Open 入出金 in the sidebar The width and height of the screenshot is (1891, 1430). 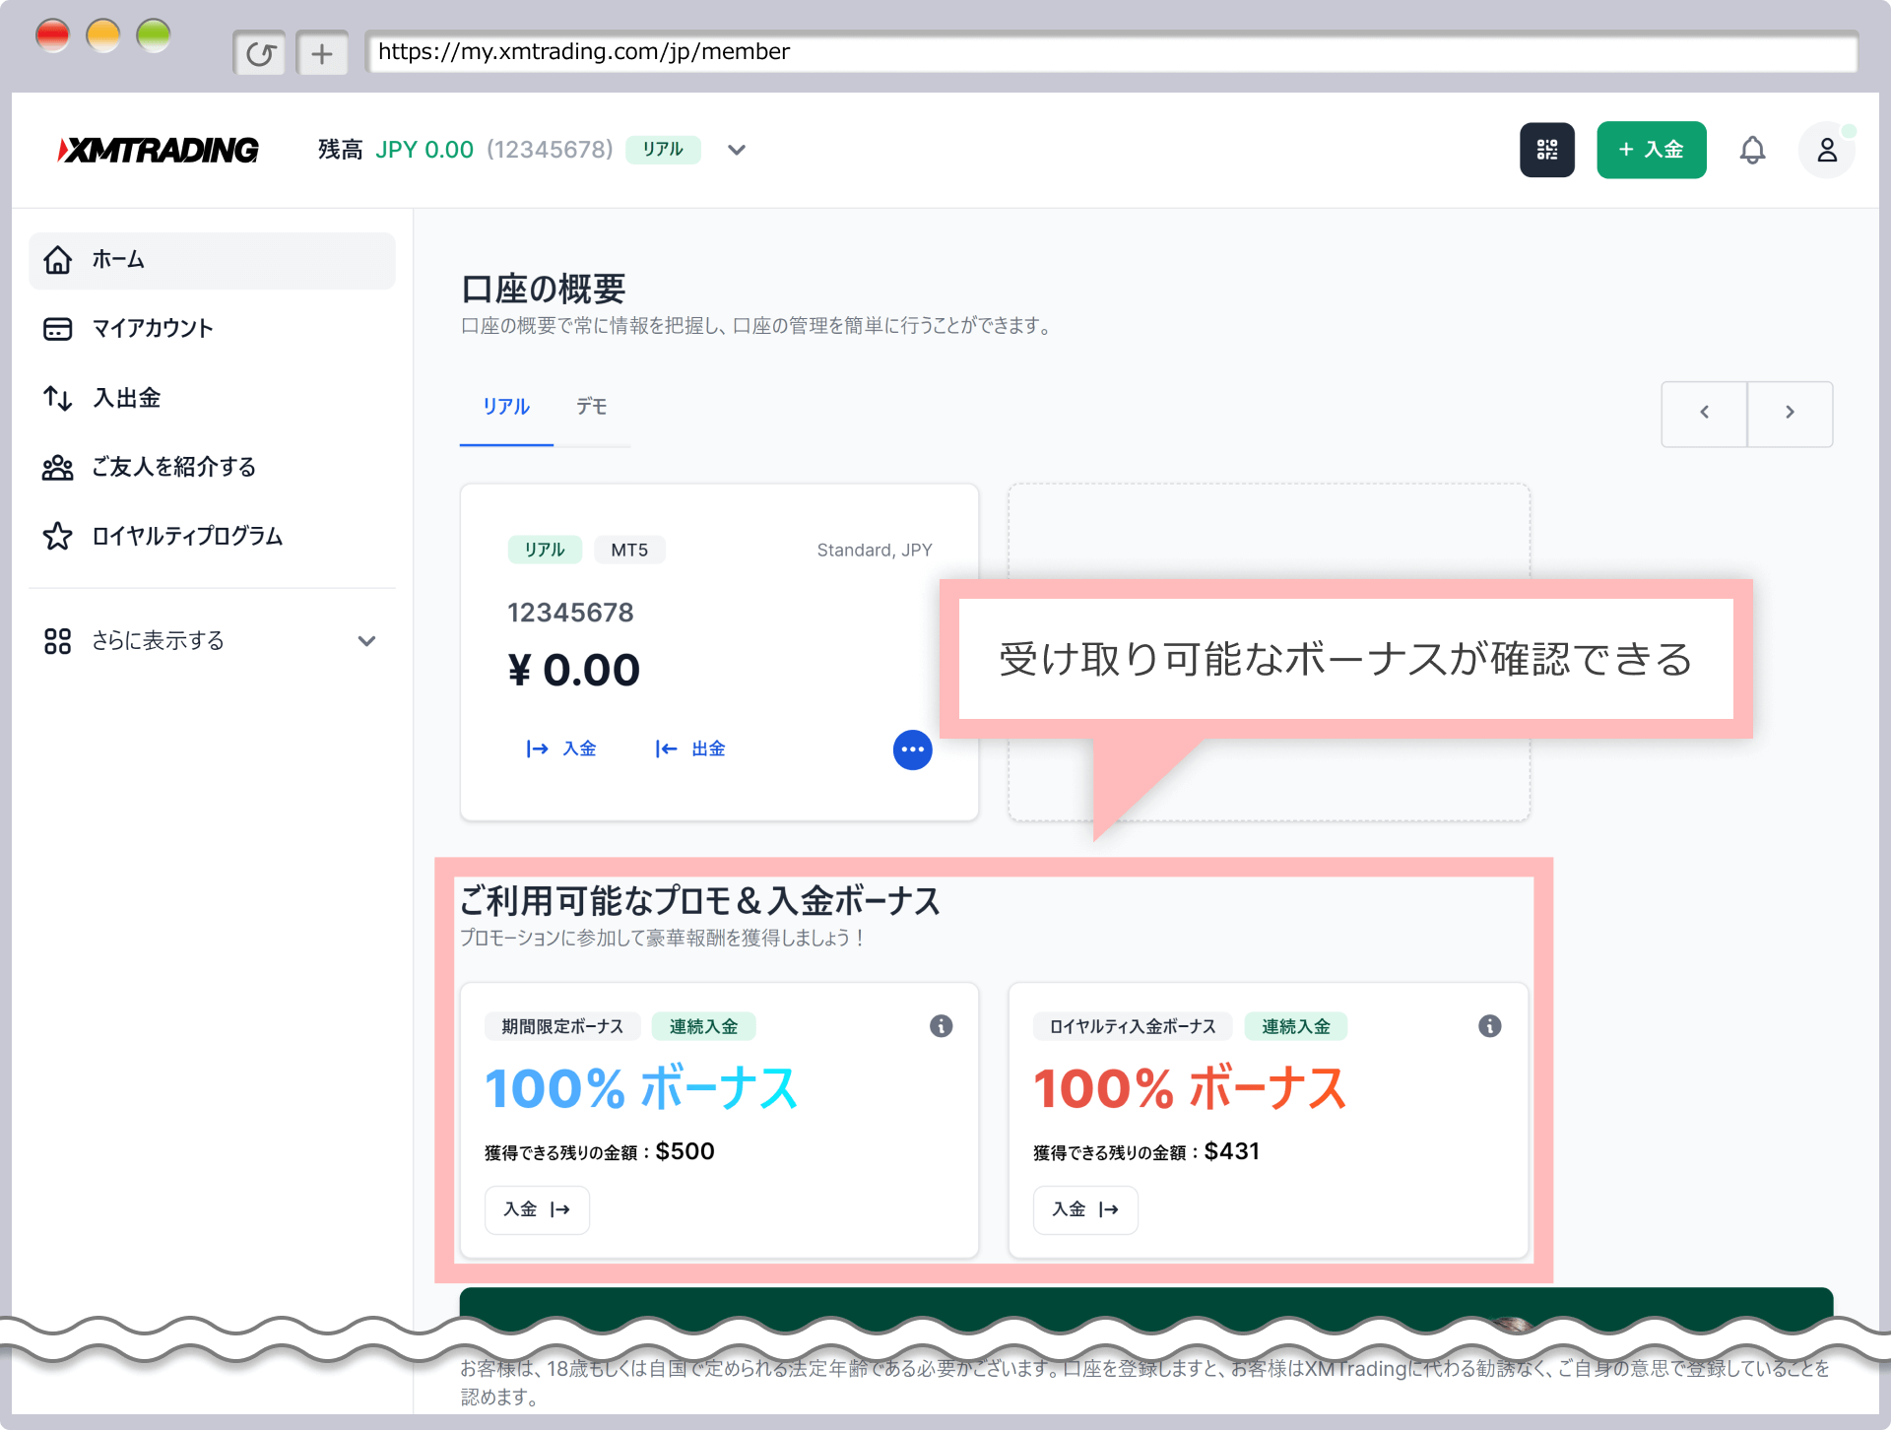pyautogui.click(x=212, y=398)
